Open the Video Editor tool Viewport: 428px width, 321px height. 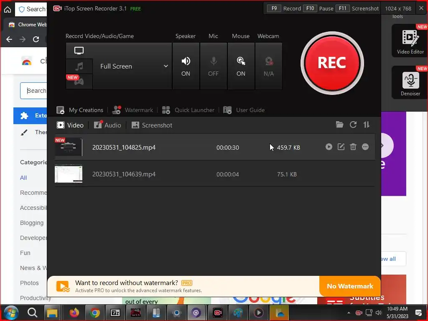410,41
